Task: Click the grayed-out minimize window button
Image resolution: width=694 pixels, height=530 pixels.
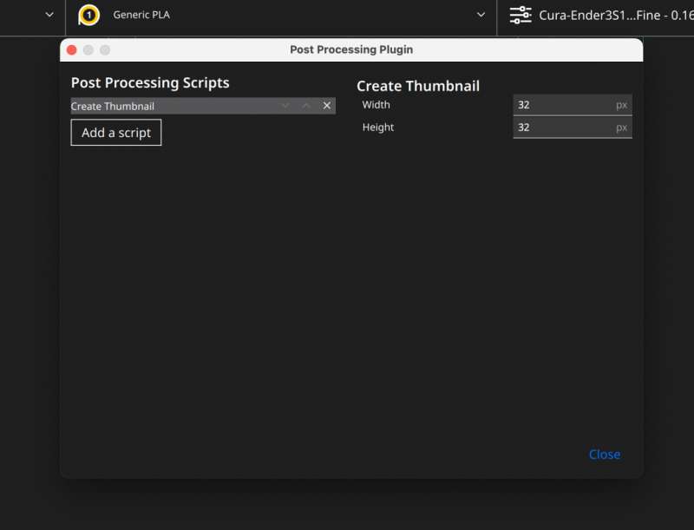Action: (88, 50)
